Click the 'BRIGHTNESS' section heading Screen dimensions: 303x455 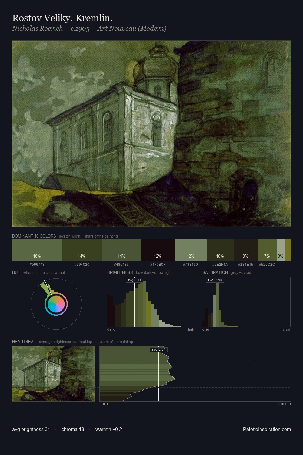pyautogui.click(x=120, y=272)
